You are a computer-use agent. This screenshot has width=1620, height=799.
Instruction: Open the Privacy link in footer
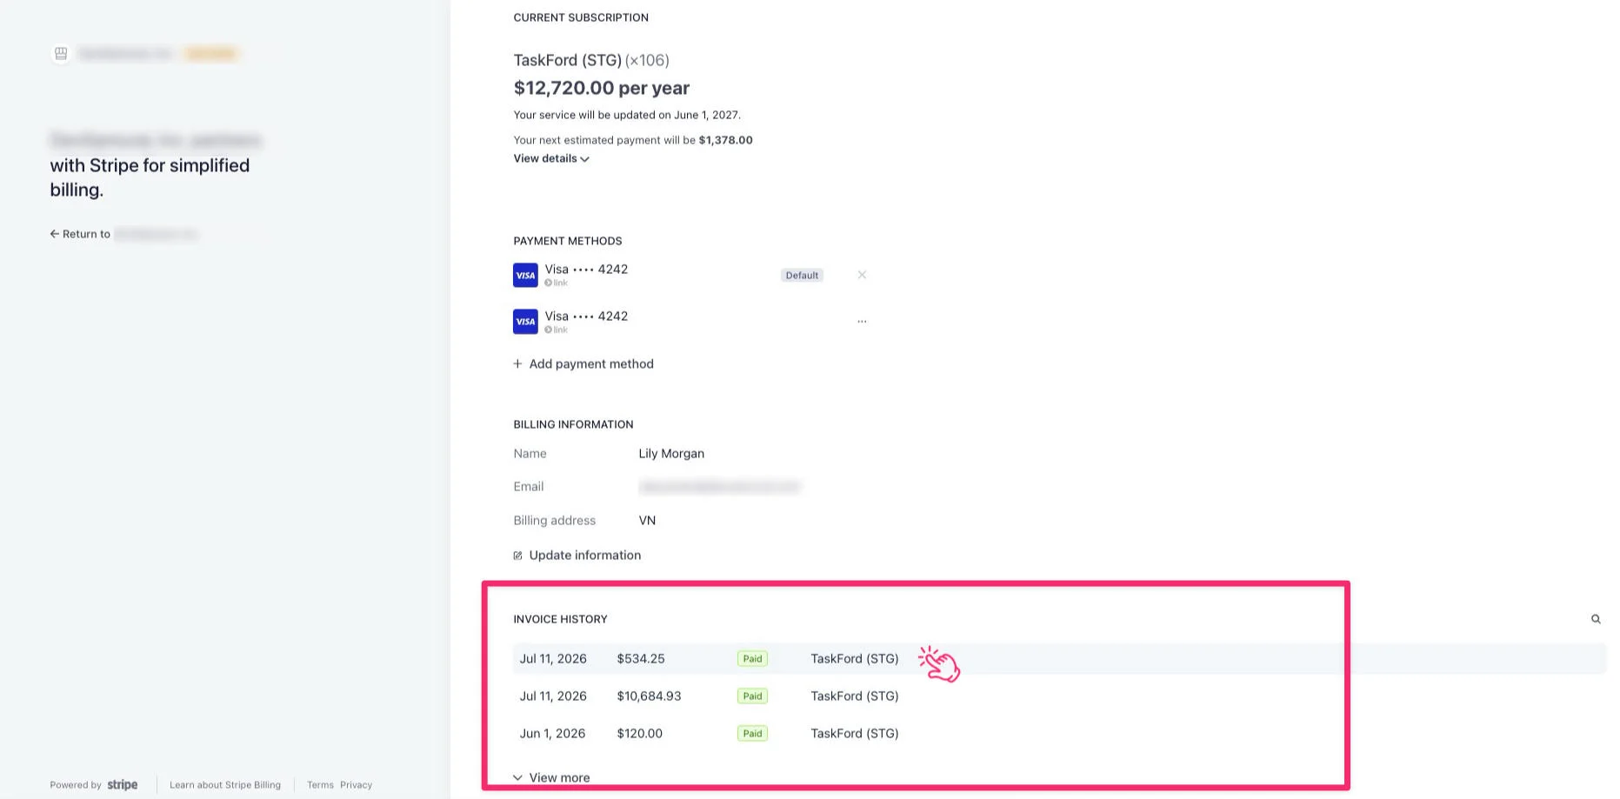pyautogui.click(x=356, y=785)
